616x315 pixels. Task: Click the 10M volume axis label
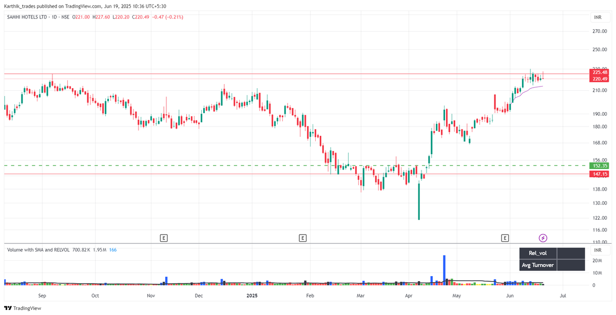tap(596, 273)
